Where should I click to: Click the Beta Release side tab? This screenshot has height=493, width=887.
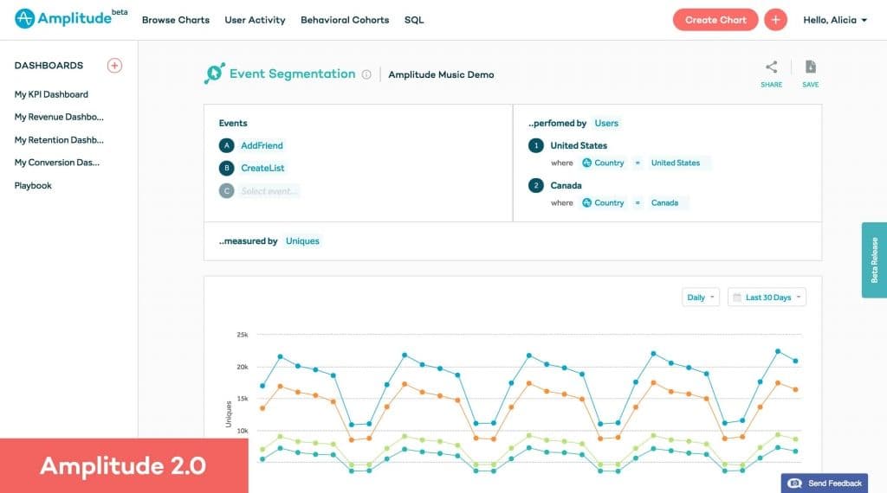(874, 259)
